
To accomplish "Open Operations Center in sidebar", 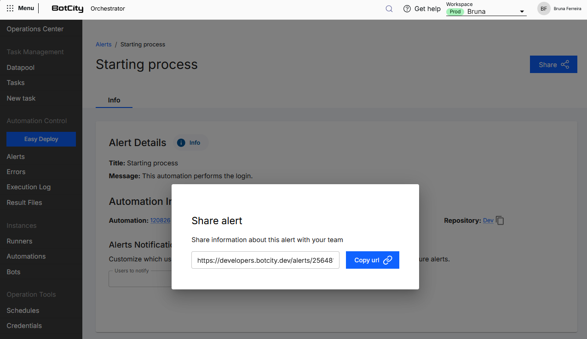I will 35,29.
